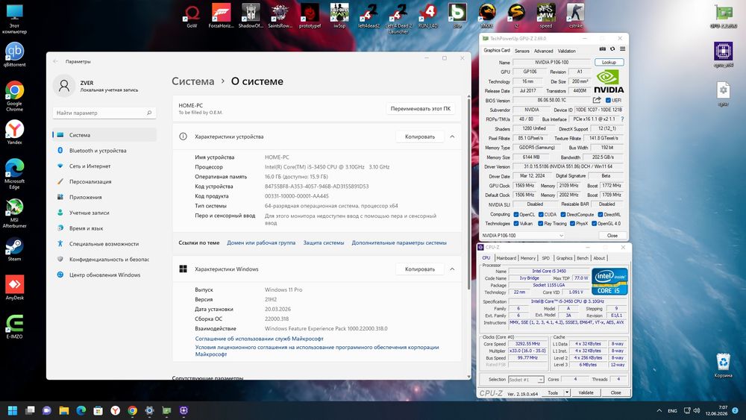Open the Steam desktop icon
This screenshot has width=746, height=420.
(14, 249)
